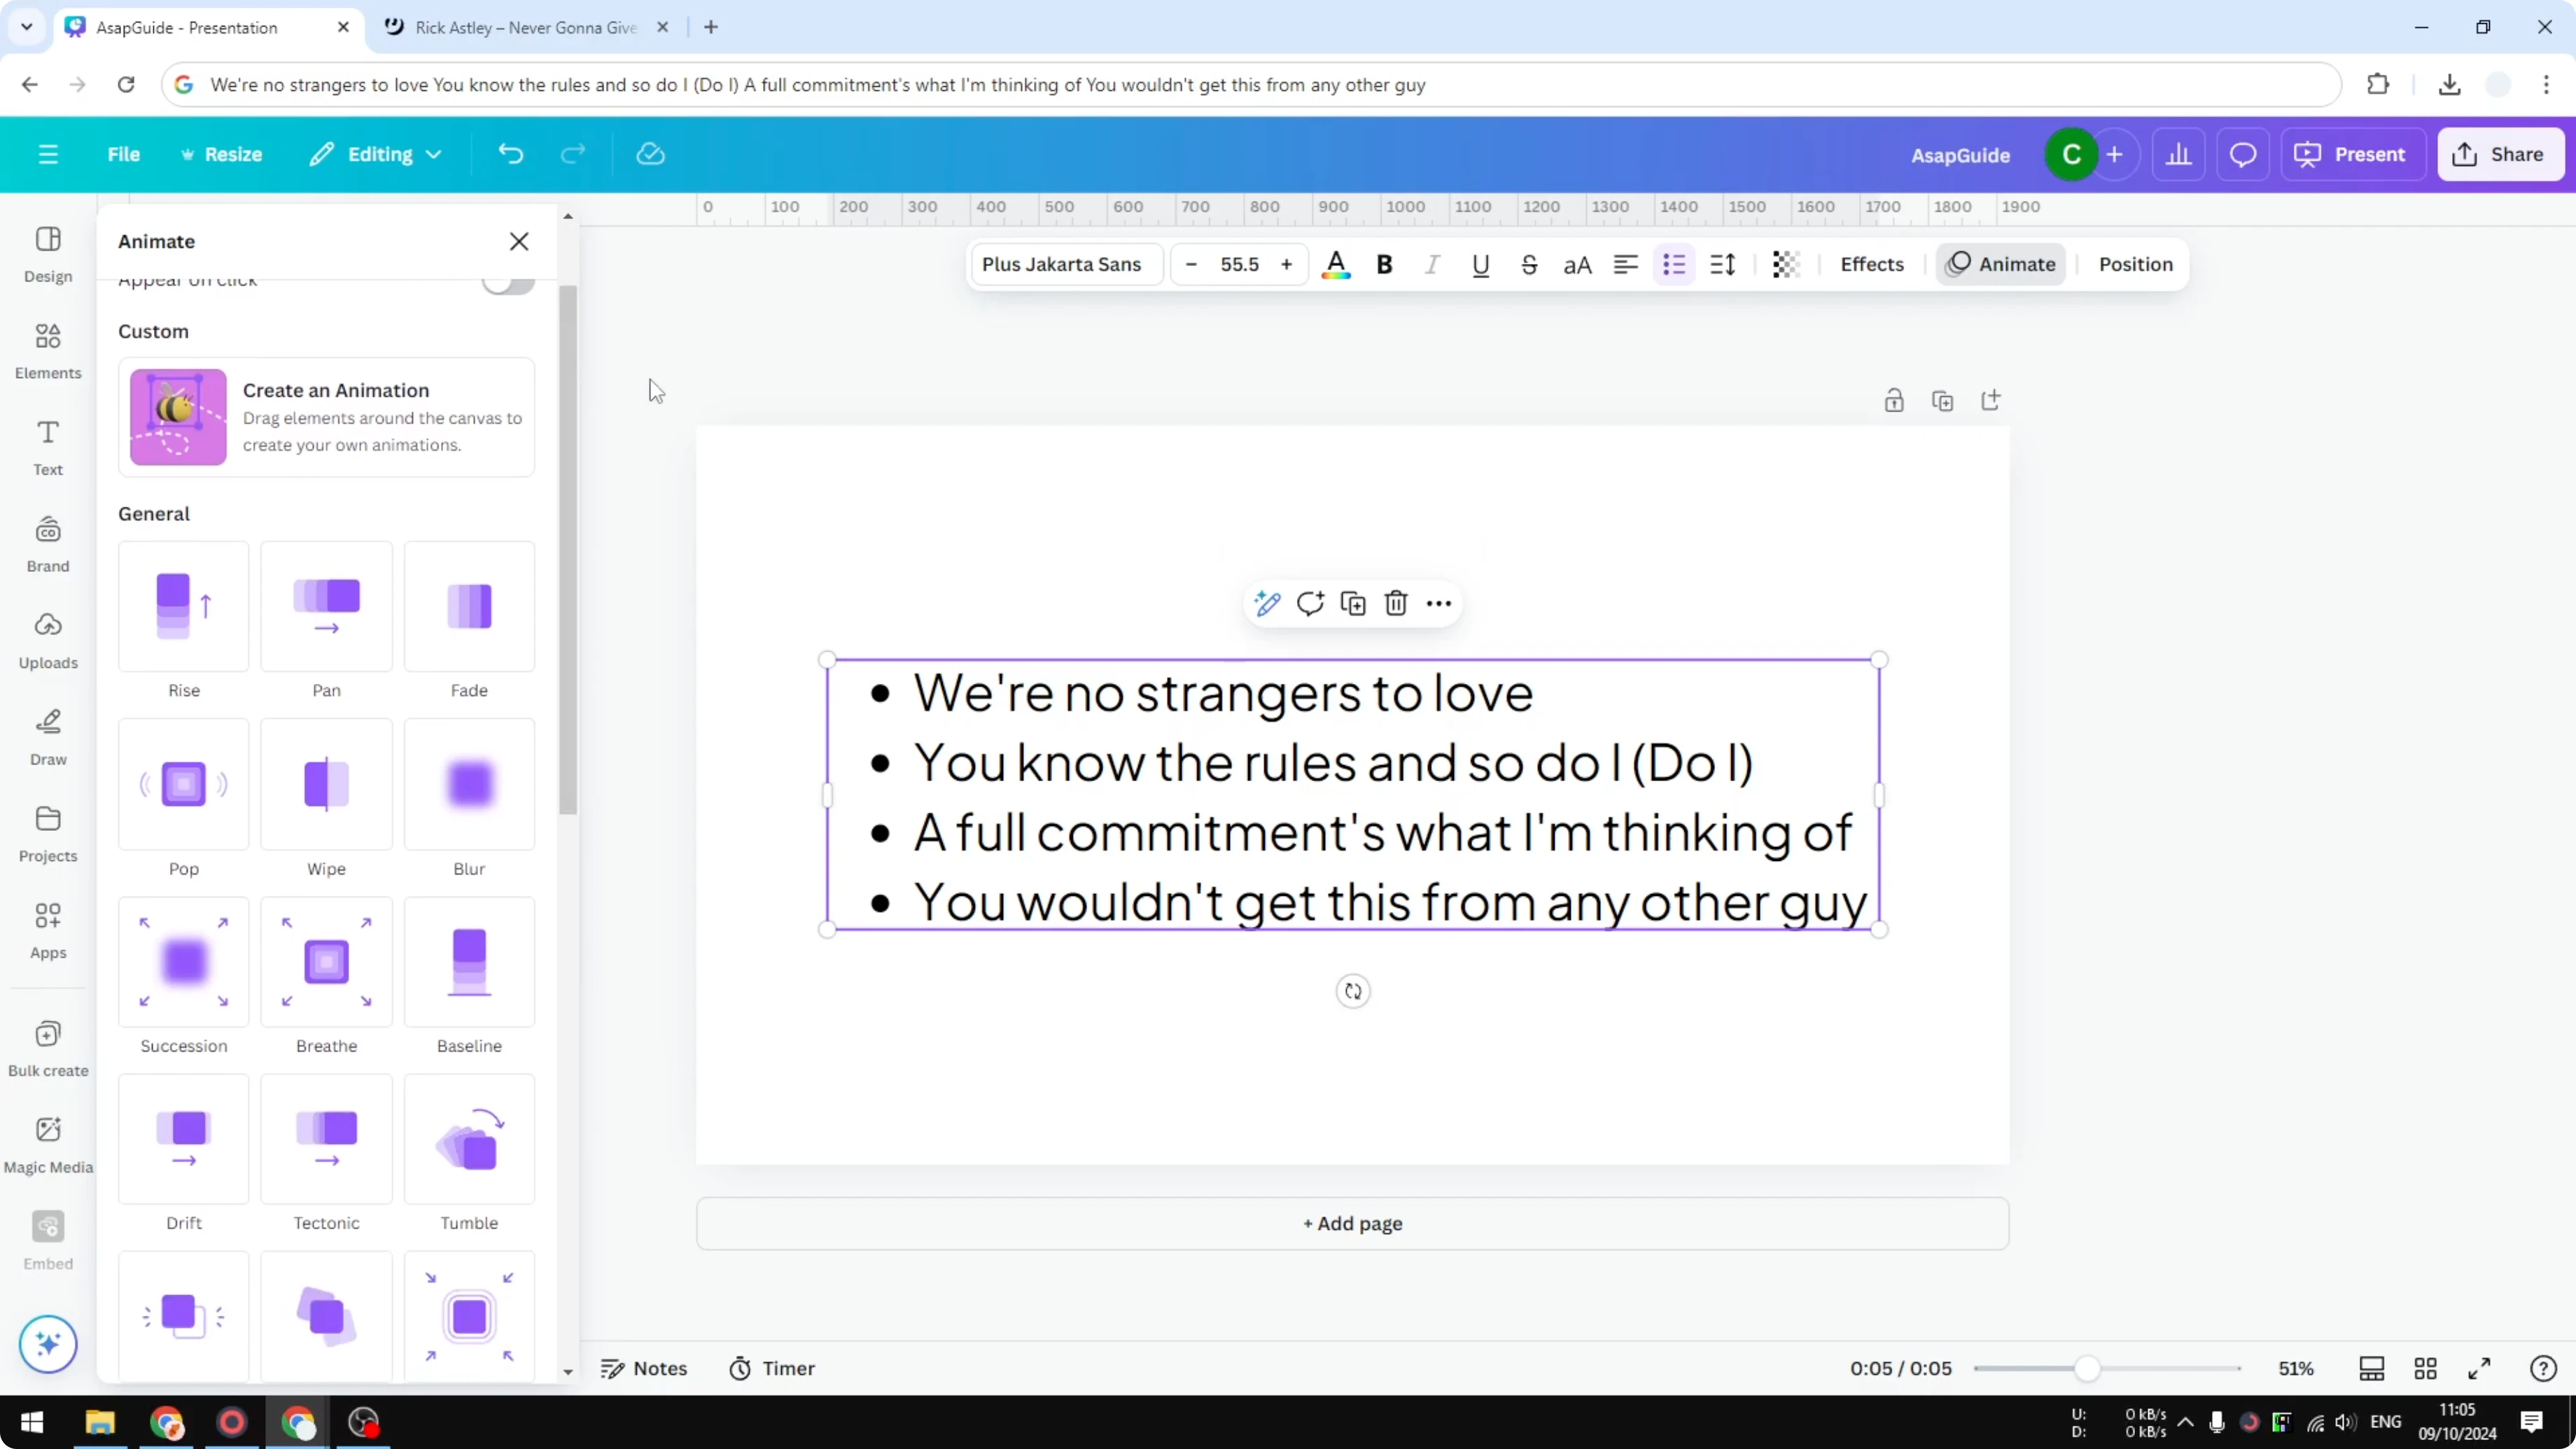Viewport: 2576px width, 1449px height.
Task: Open the Chrome tab search dropdown
Action: tap(27, 27)
